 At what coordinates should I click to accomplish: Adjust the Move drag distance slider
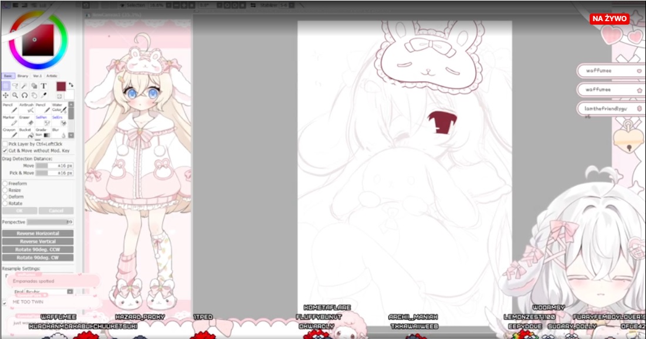(x=55, y=165)
